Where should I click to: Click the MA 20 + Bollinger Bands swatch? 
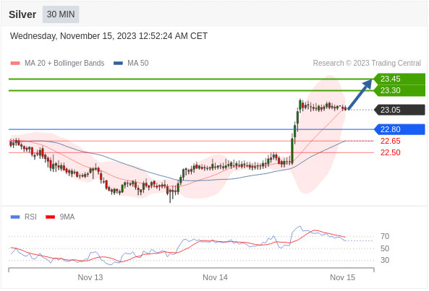pyautogui.click(x=15, y=64)
